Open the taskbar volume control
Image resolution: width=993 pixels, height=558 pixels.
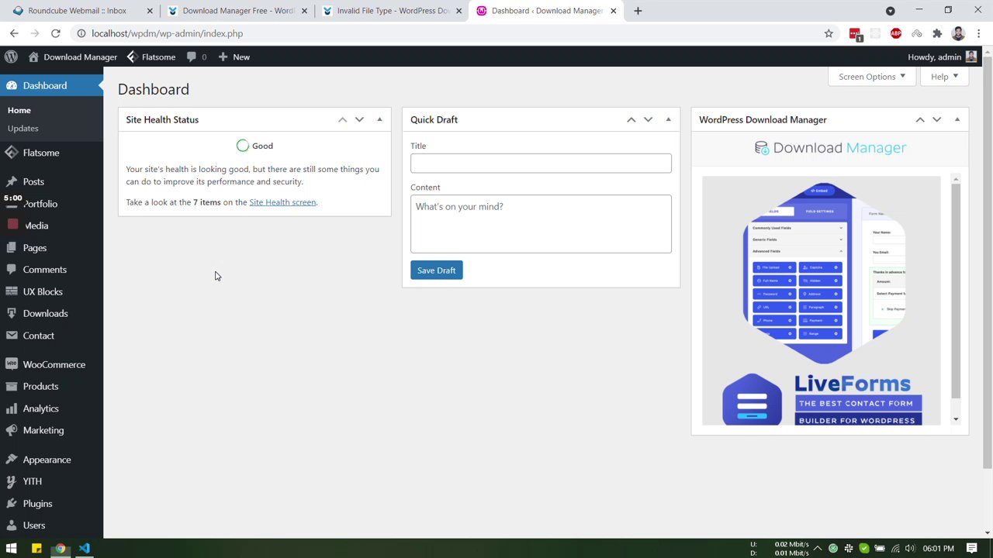tap(909, 549)
